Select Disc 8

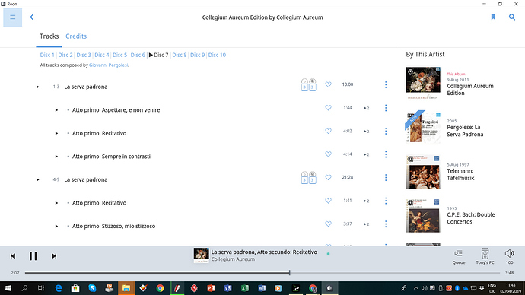point(180,55)
